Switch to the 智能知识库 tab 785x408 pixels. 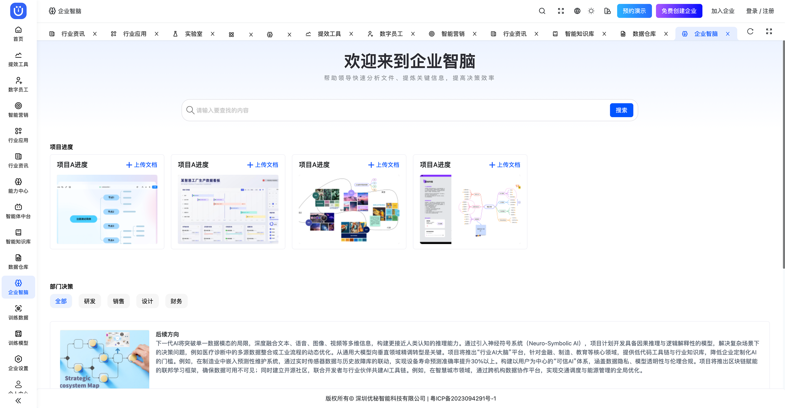(579, 34)
